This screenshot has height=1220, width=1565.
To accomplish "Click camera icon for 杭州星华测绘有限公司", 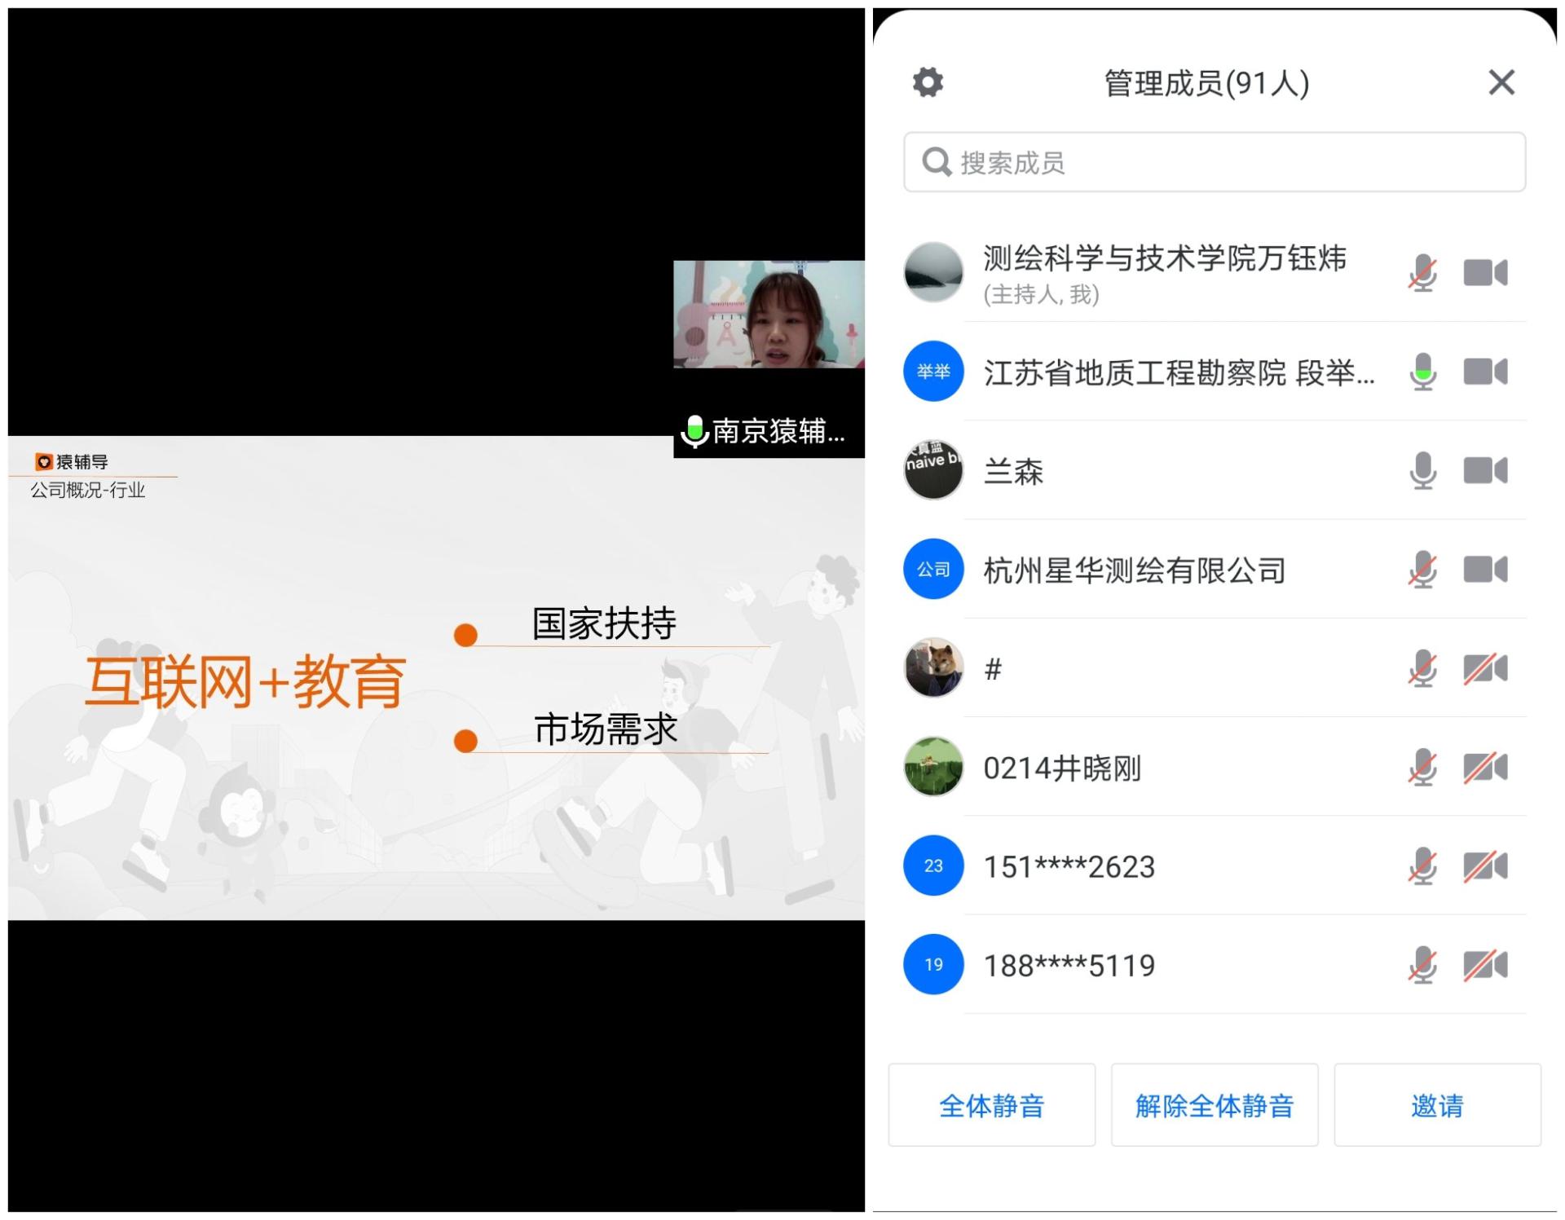I will 1485,570.
